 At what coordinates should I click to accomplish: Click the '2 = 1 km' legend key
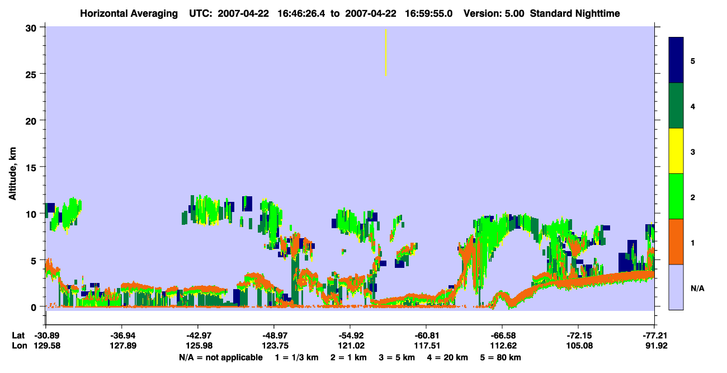[348, 357]
